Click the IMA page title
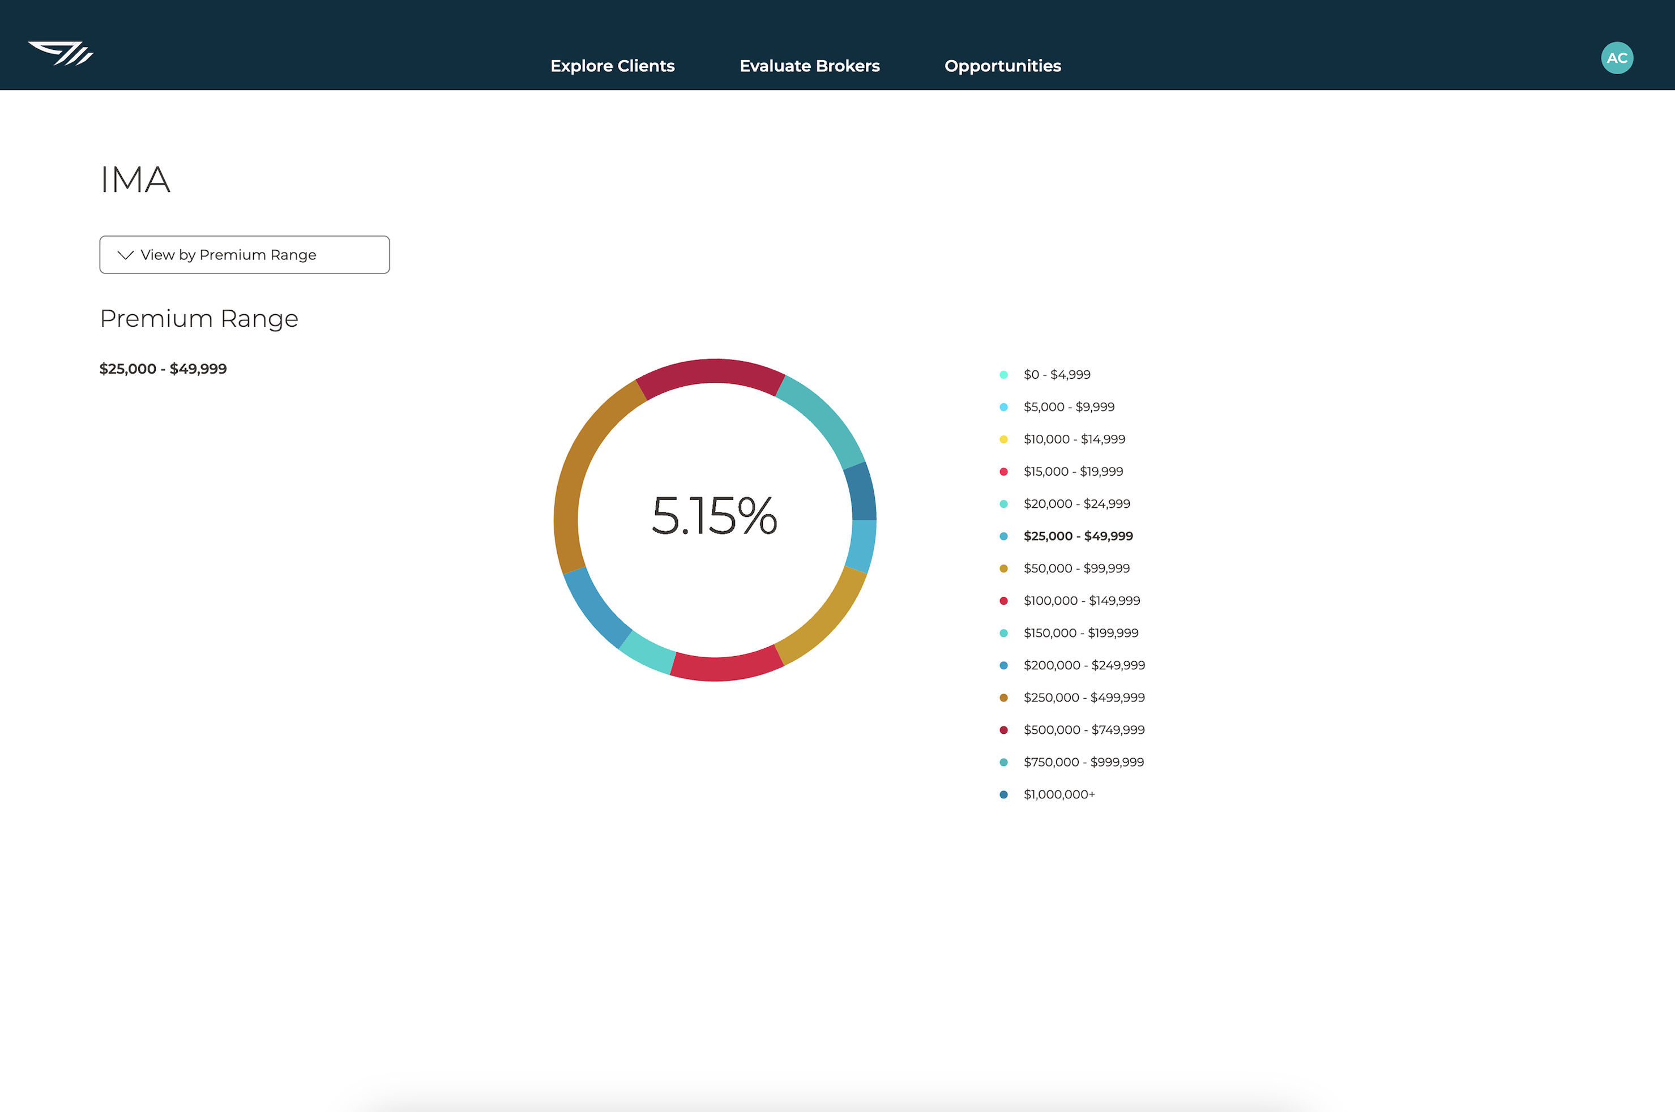Screen dimensions: 1675x1112 click(x=135, y=179)
